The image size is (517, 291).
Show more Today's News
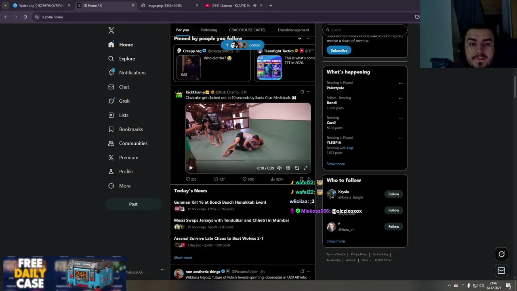(183, 257)
